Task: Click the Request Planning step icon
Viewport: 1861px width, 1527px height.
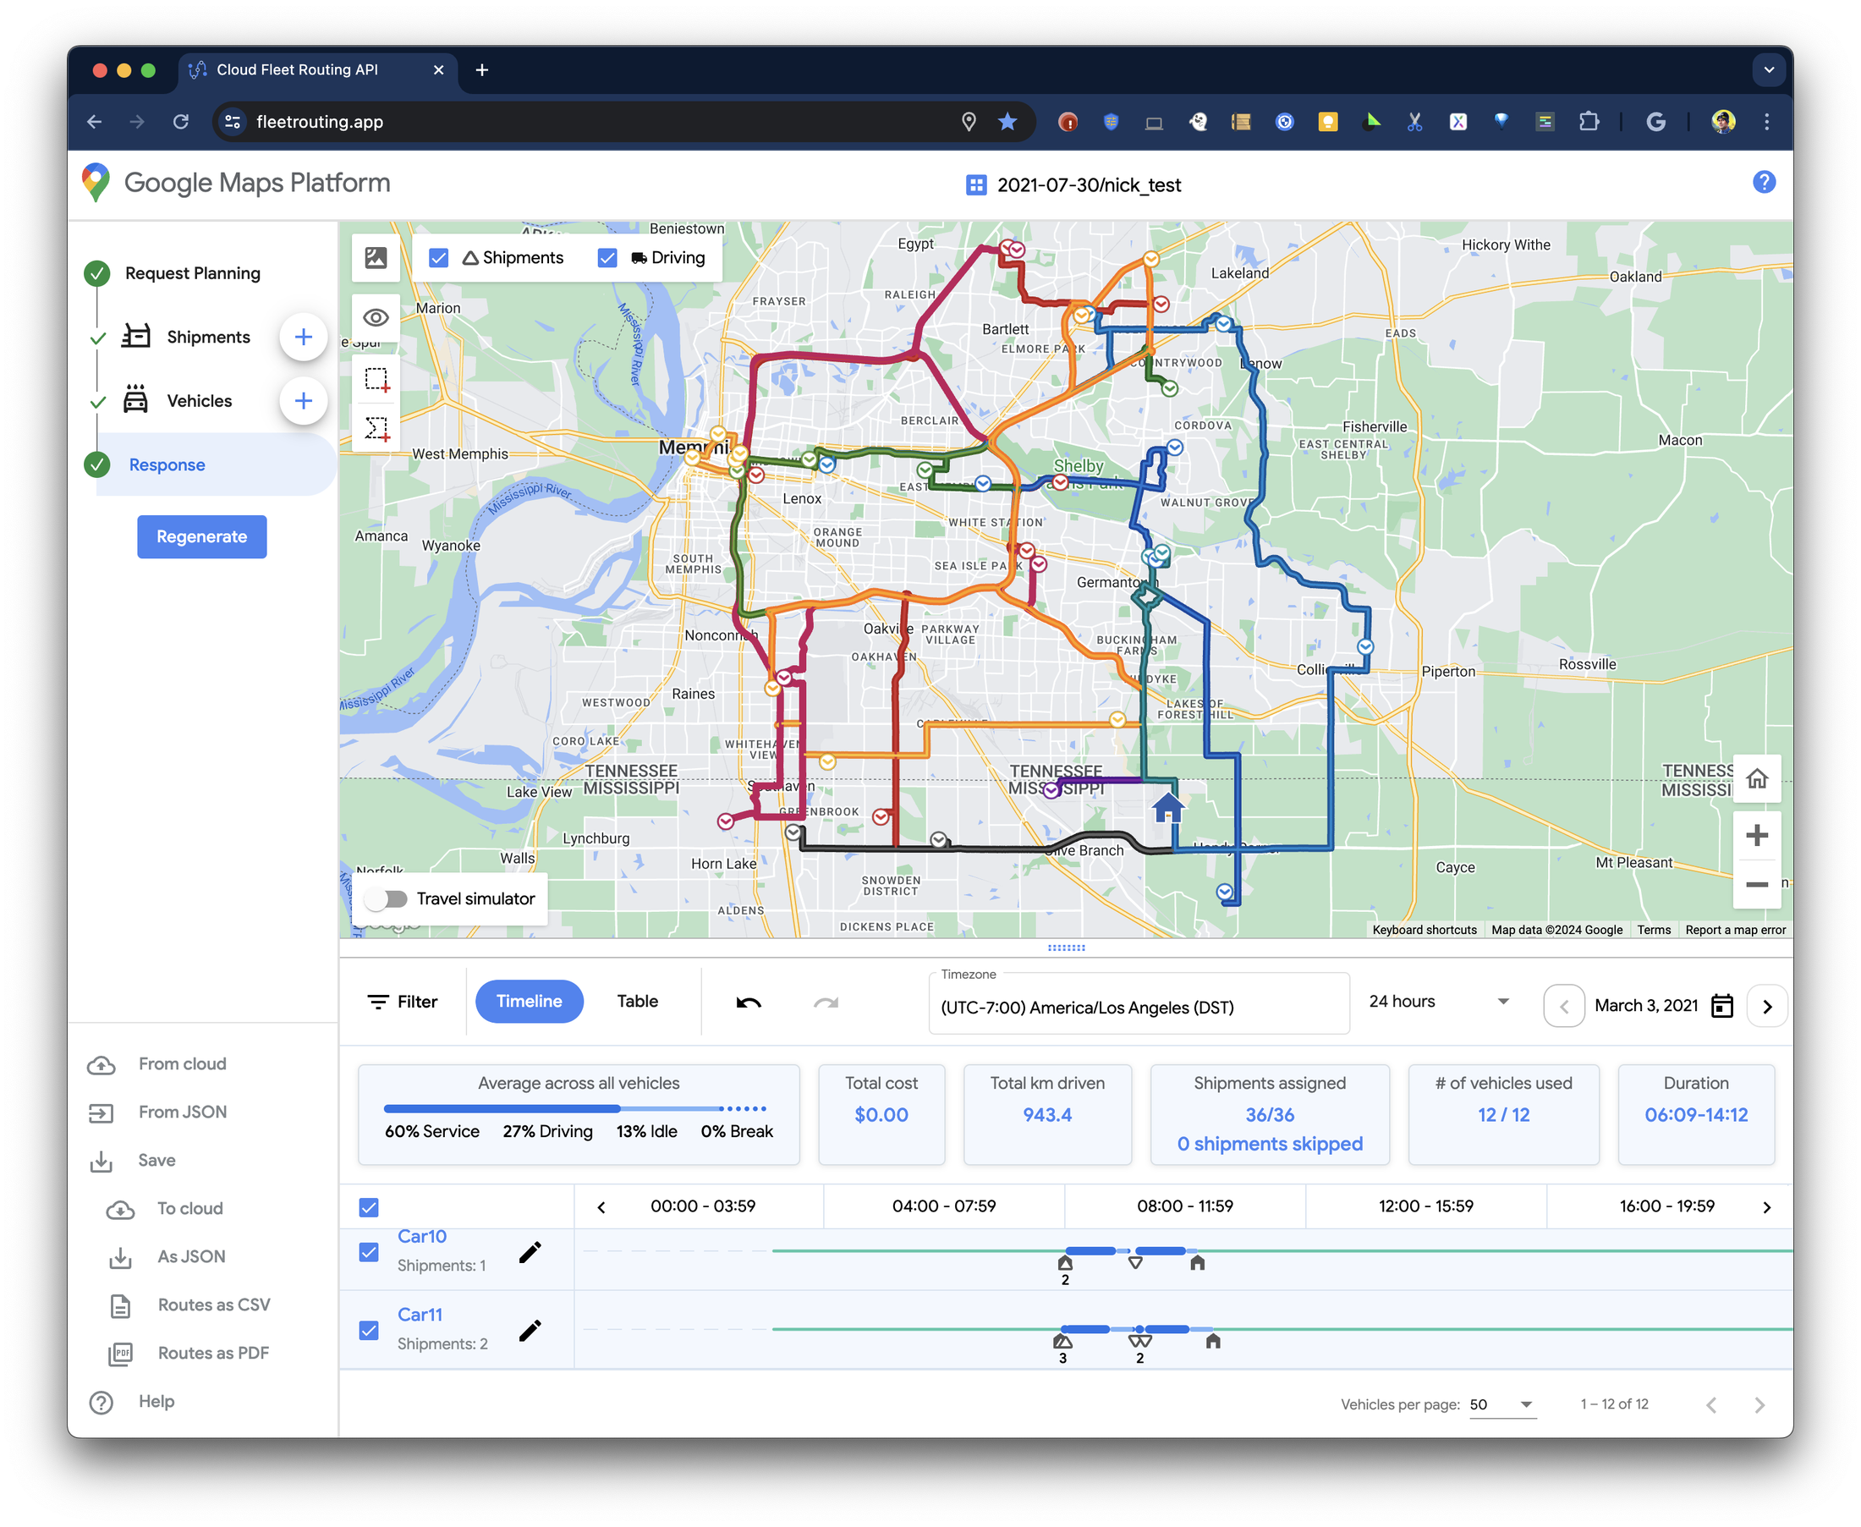Action: point(96,272)
